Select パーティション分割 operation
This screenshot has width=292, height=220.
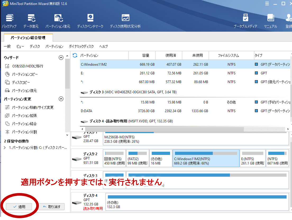21,132
